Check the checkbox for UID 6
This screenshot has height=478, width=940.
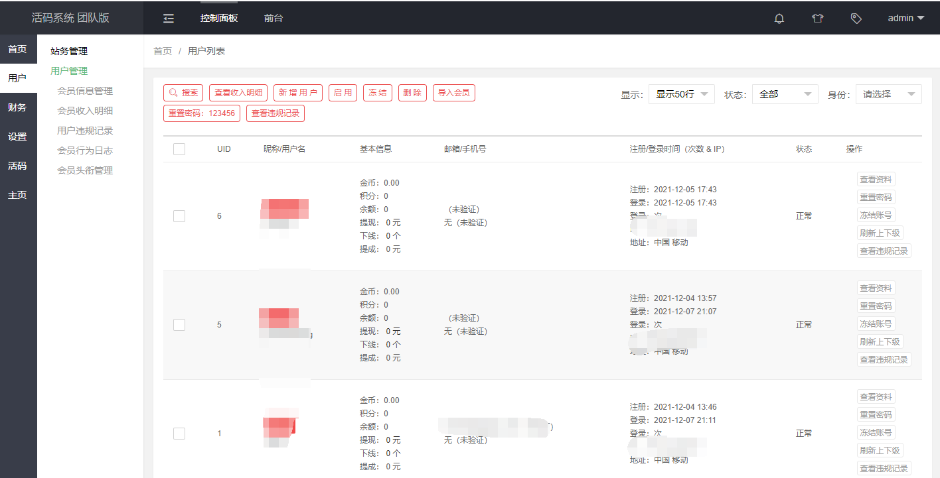point(179,216)
